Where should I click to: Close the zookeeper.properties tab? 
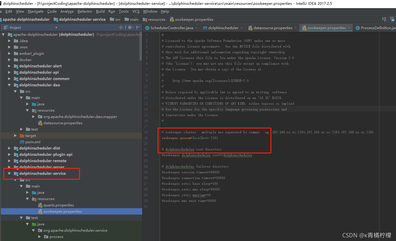click(349, 28)
